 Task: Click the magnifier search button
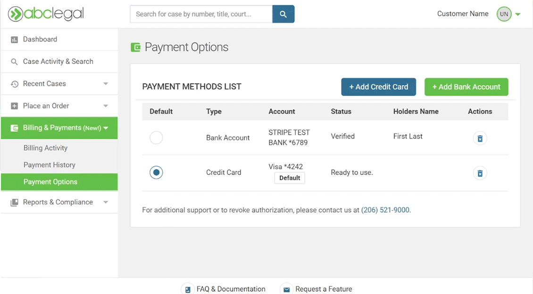283,14
